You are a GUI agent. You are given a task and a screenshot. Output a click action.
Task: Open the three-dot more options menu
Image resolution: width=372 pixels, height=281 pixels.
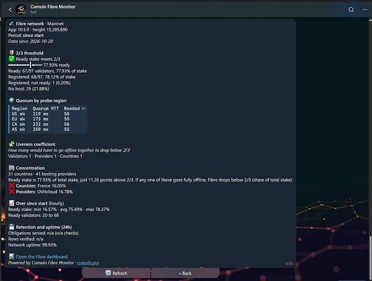coord(365,10)
